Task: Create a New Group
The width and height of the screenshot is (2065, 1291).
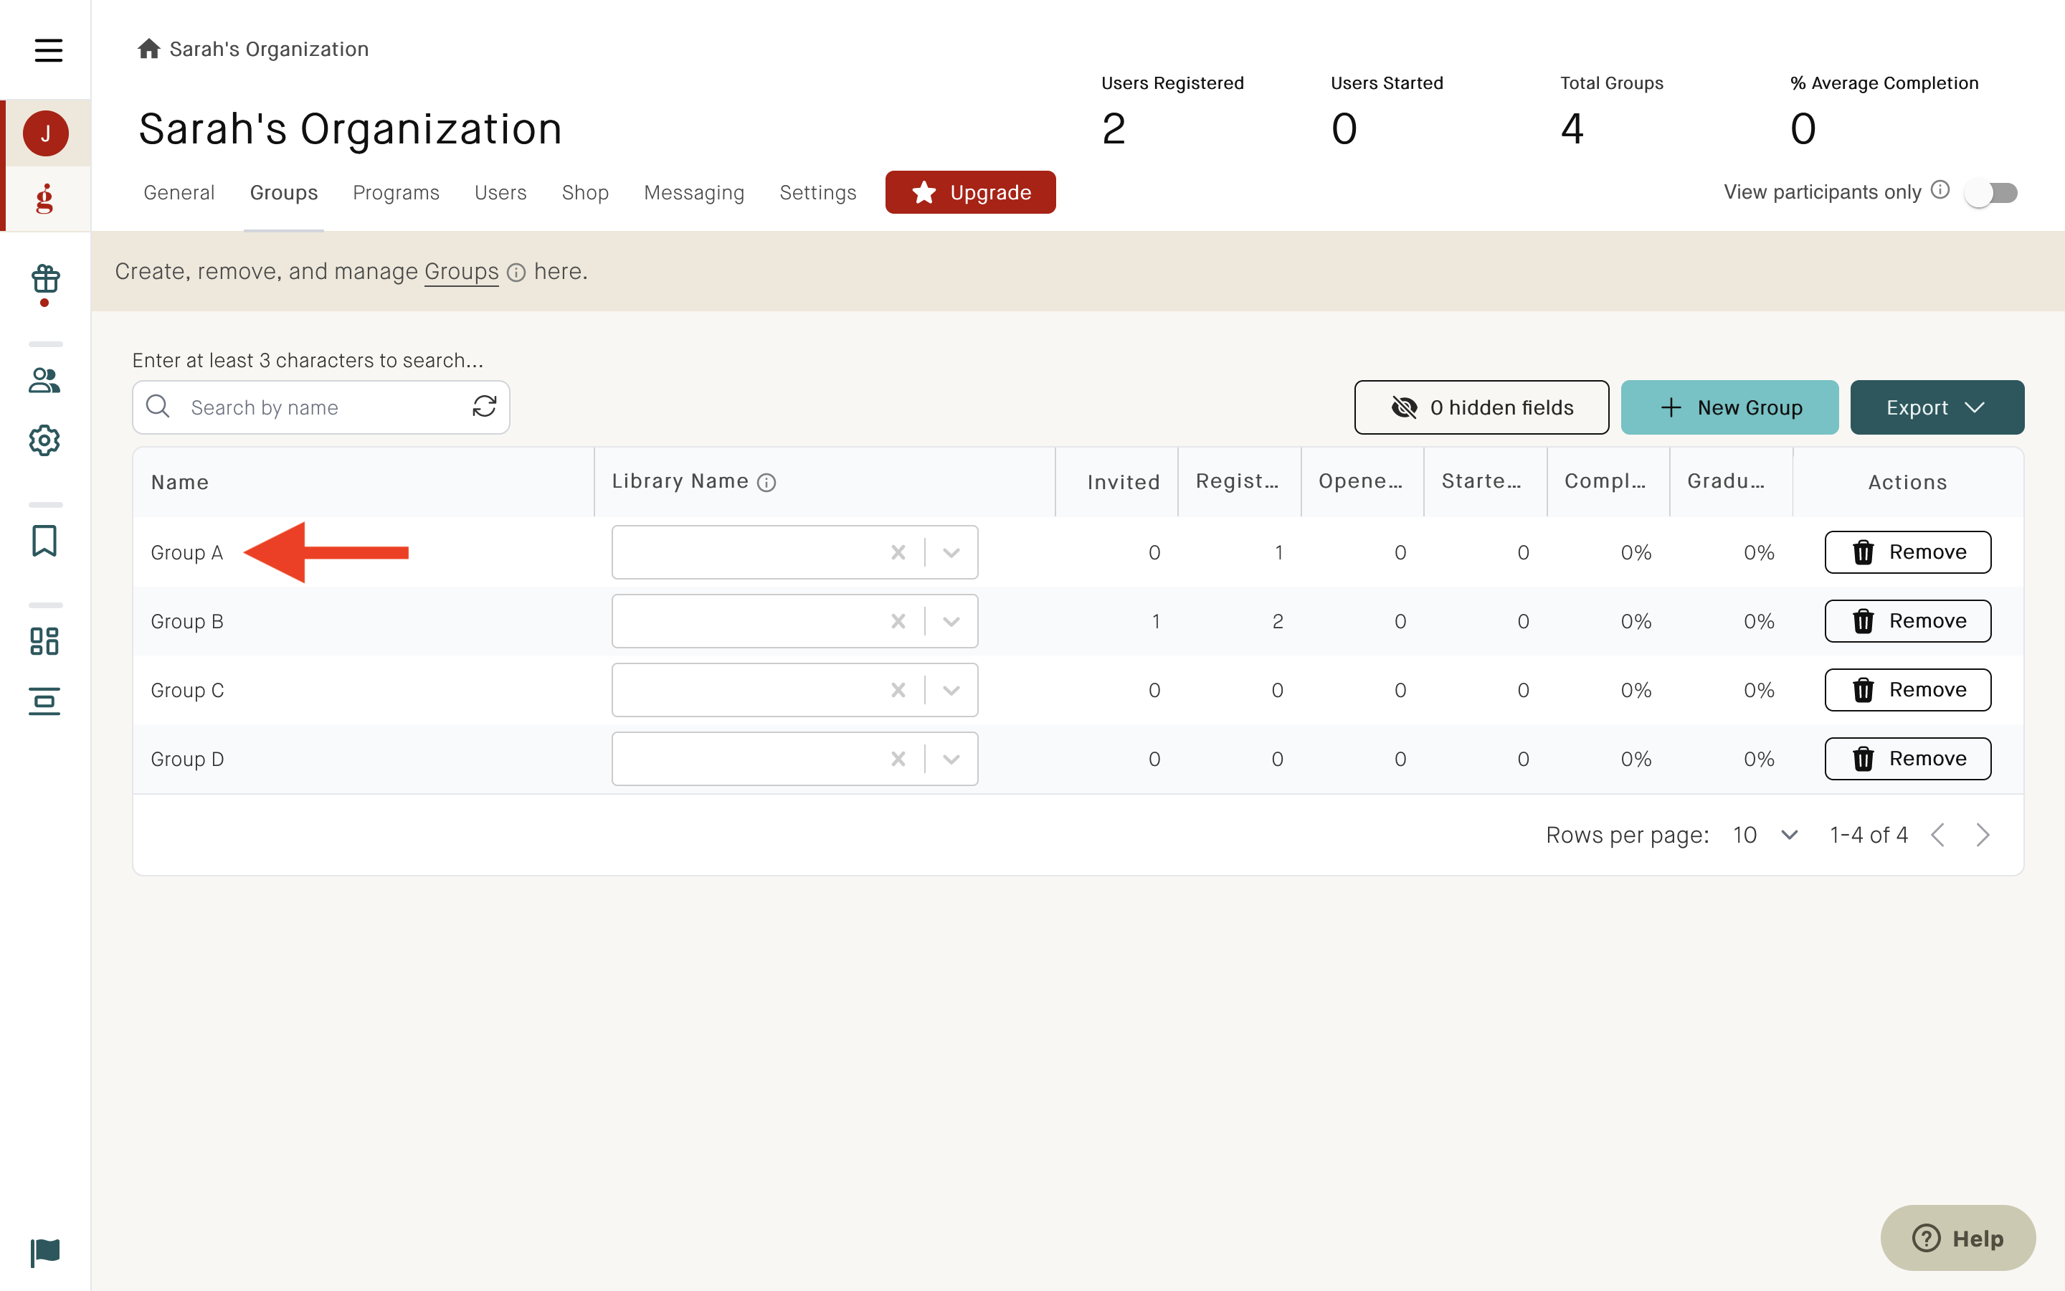Action: [x=1729, y=407]
